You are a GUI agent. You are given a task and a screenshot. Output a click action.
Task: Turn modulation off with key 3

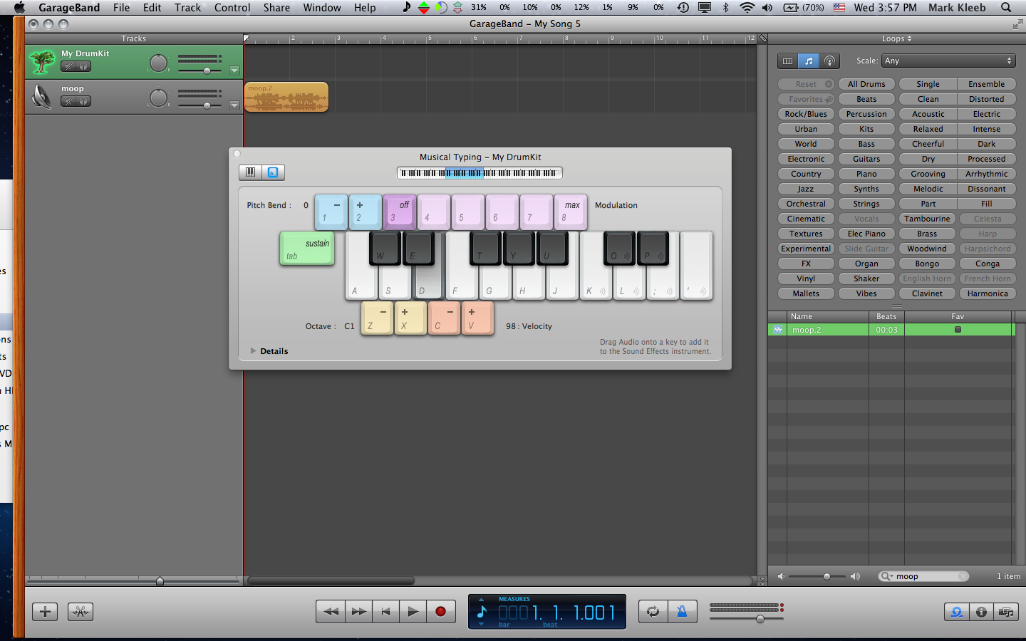pos(400,212)
